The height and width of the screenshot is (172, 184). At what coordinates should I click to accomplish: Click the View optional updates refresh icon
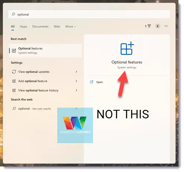coord(14,72)
